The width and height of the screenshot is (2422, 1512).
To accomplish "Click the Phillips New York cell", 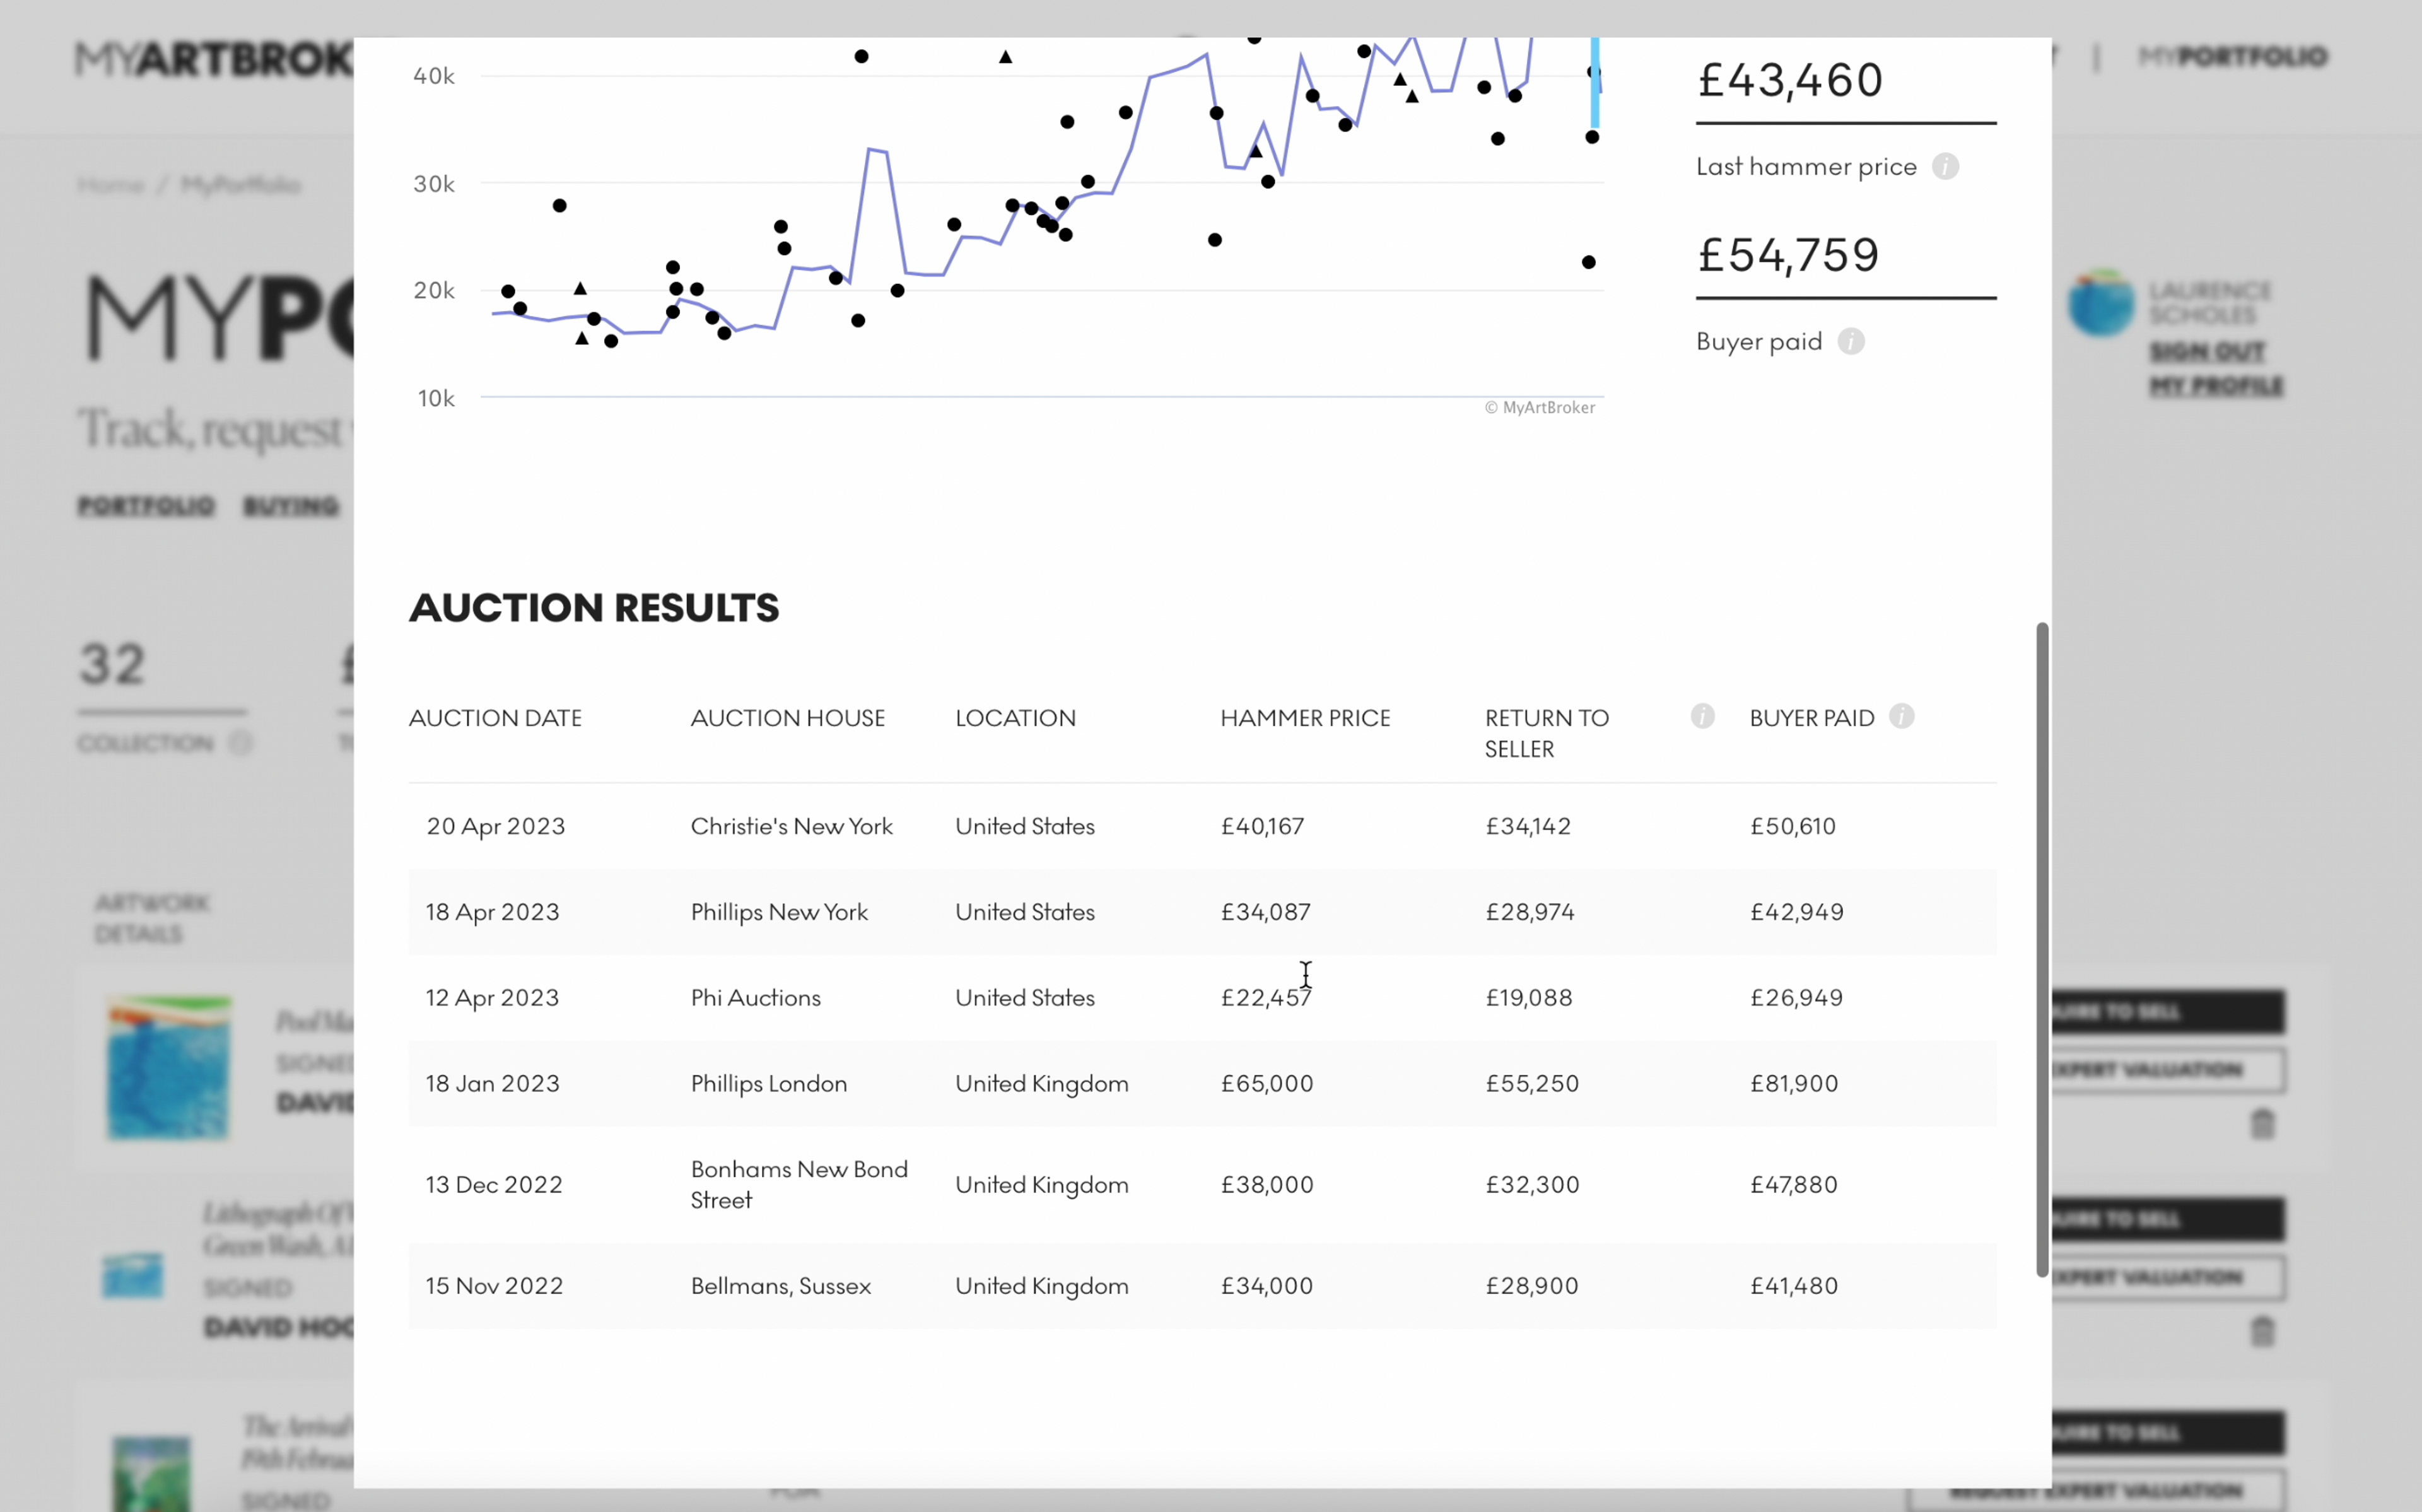I will click(x=780, y=912).
